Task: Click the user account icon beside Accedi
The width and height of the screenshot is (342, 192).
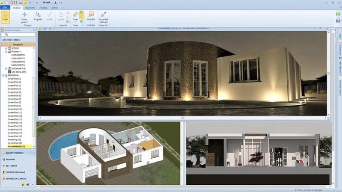Action: [56, 3]
